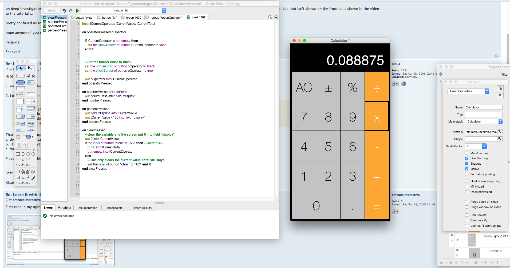The width and height of the screenshot is (510, 268).
Task: Expand the Scale Factor dropdown
Action: tap(484, 146)
